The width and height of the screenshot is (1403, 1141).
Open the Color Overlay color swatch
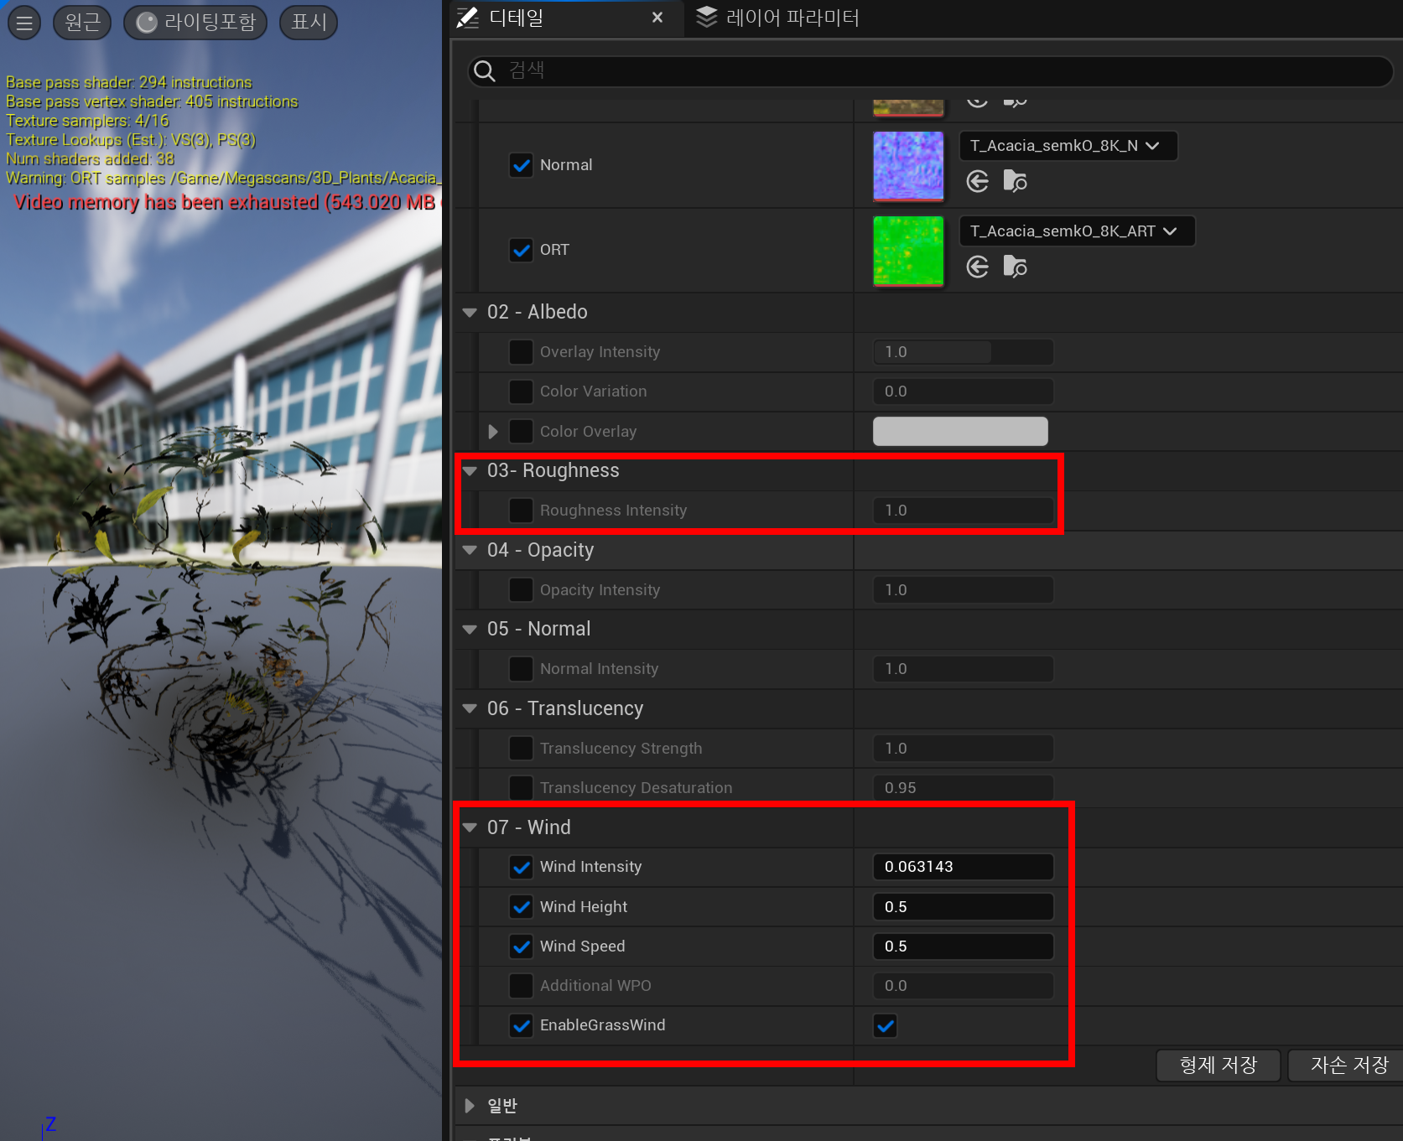point(960,432)
